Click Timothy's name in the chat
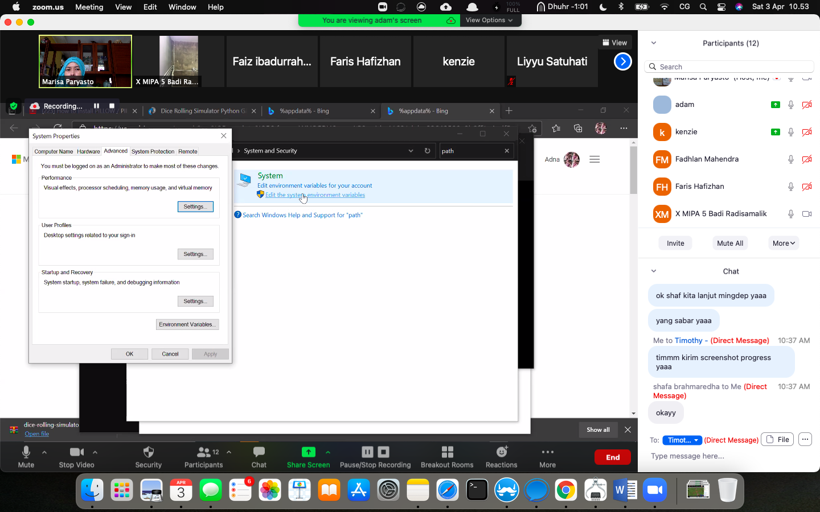820x512 pixels. [x=688, y=341]
